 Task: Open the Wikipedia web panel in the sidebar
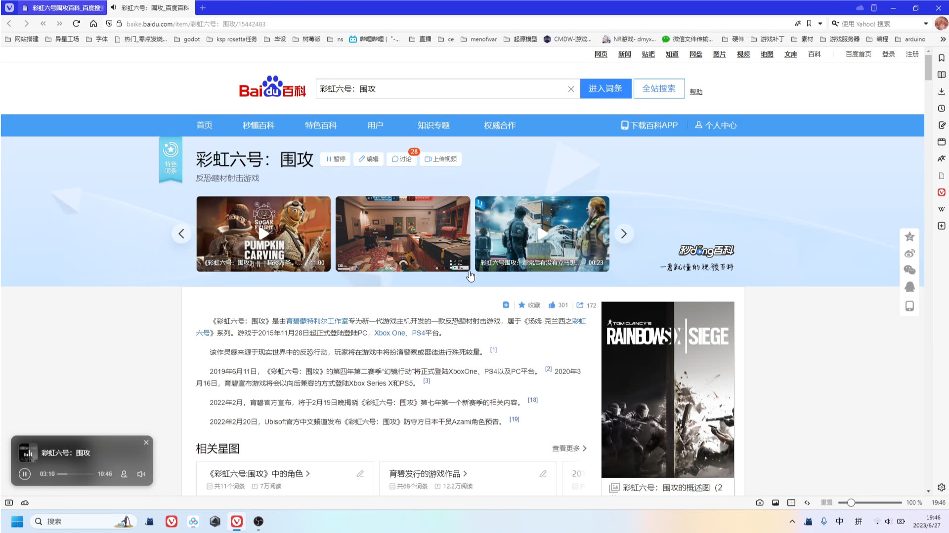942,209
